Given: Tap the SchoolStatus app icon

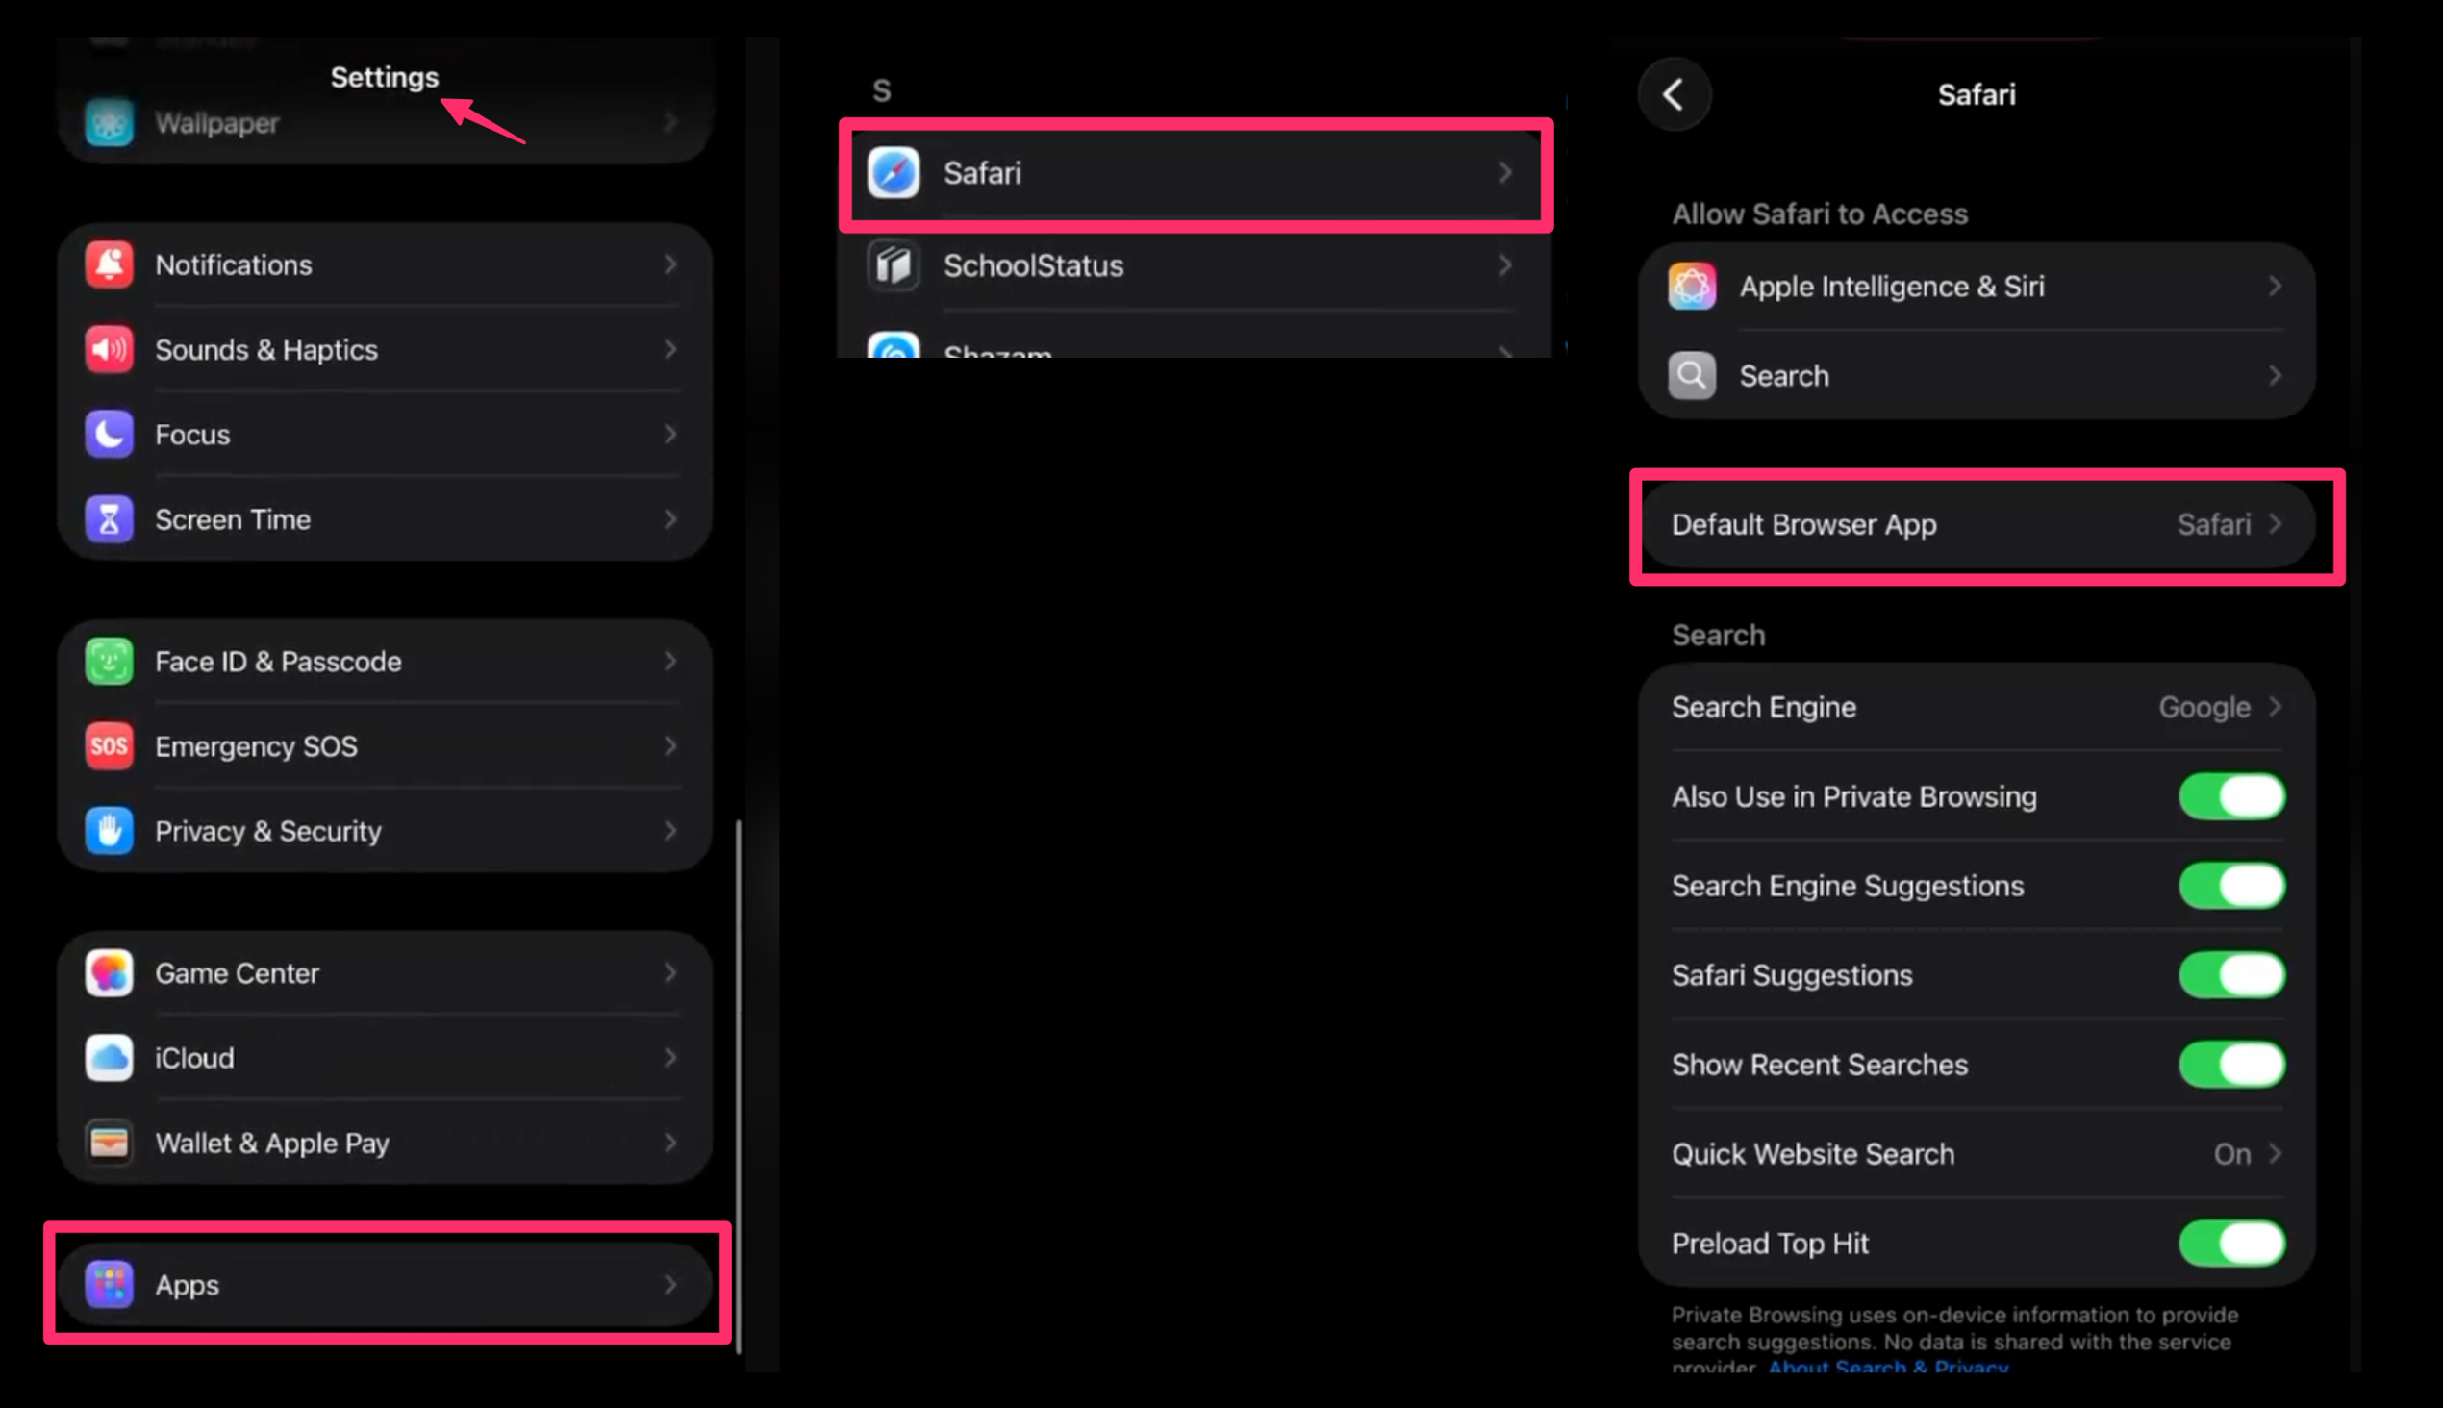Looking at the screenshot, I should [894, 265].
